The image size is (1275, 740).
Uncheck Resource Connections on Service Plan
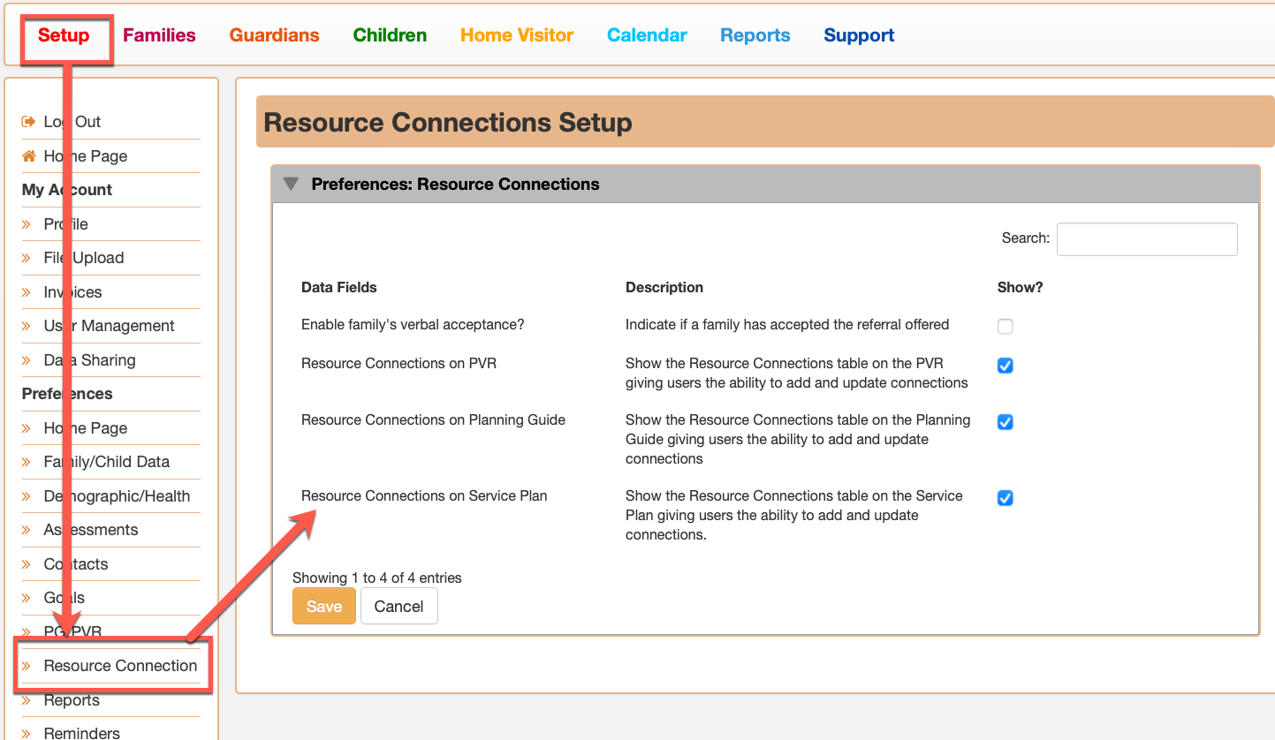(1006, 498)
